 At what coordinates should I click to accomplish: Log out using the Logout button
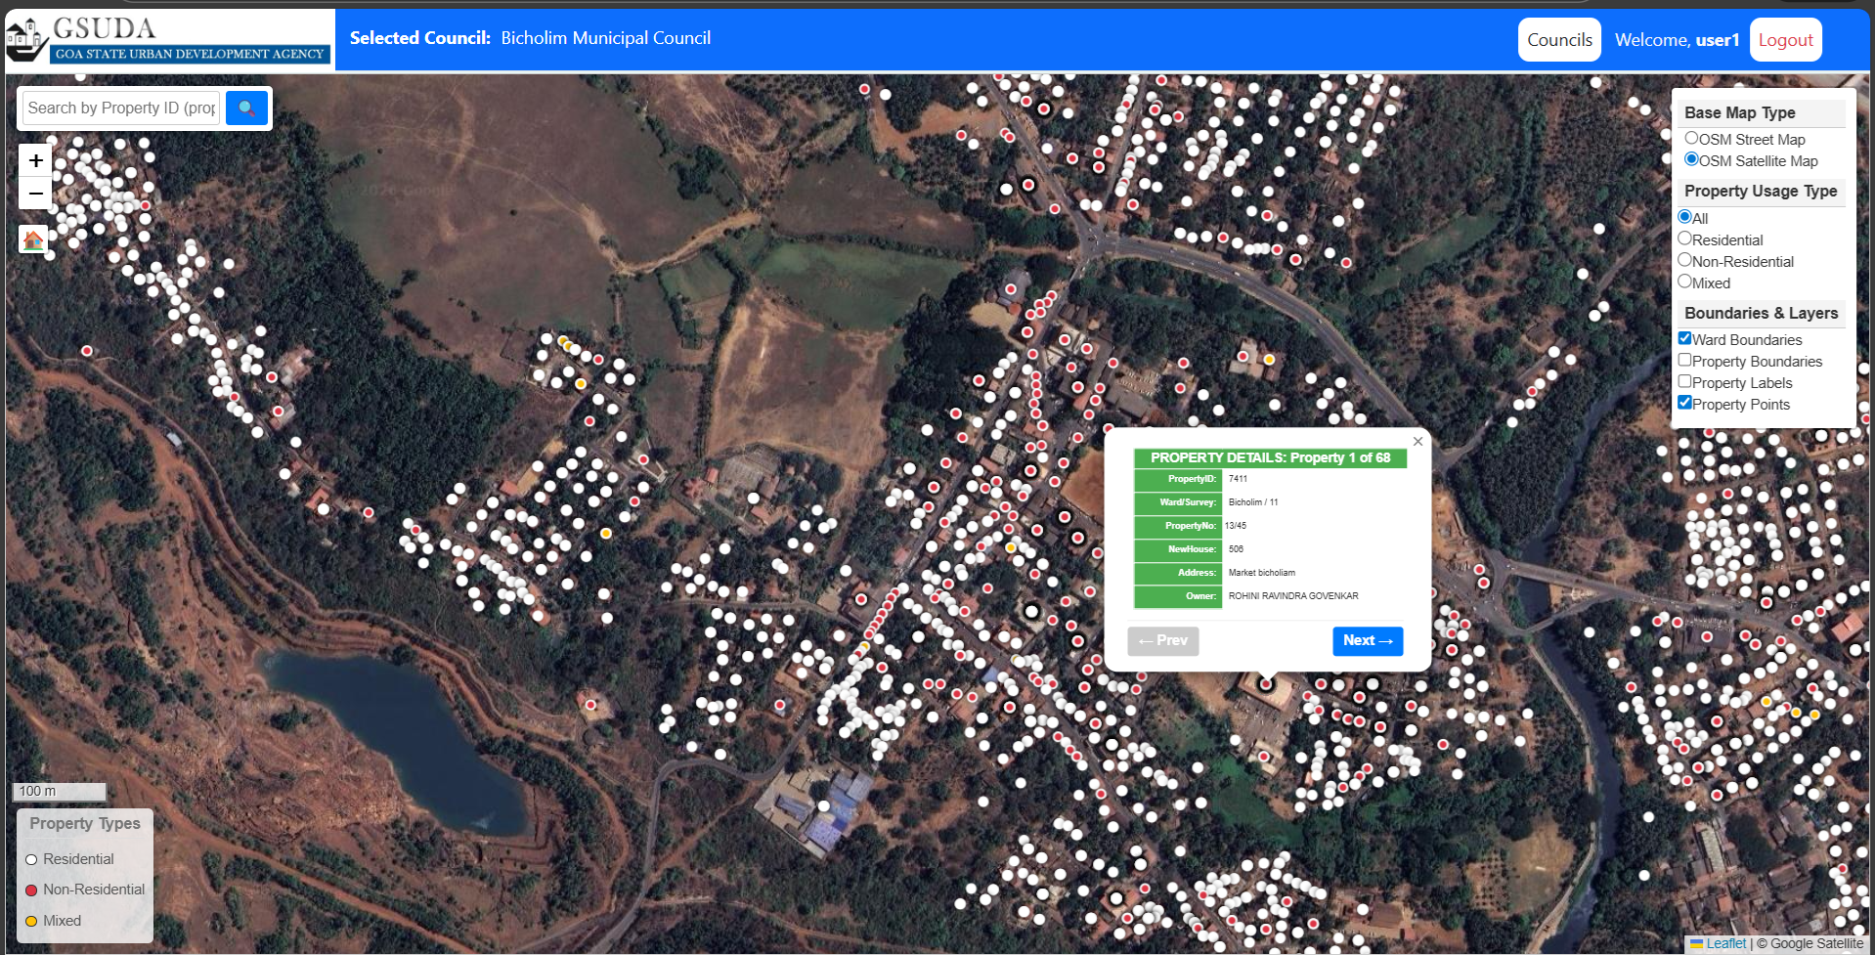[1785, 40]
